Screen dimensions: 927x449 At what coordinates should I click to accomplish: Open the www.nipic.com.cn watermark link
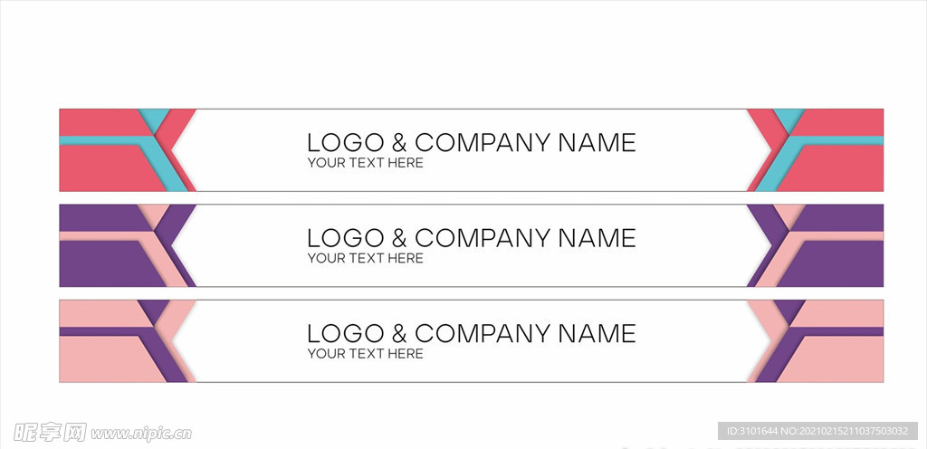coord(141,434)
